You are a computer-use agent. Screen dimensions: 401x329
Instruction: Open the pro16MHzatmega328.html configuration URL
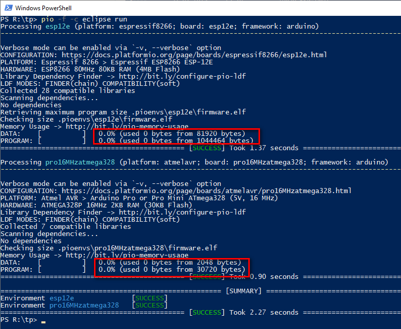(206, 191)
